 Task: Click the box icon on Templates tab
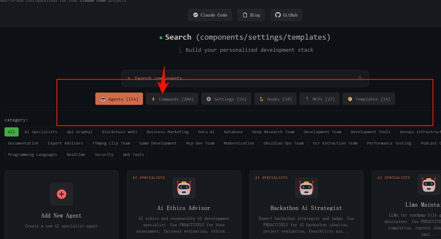point(350,99)
